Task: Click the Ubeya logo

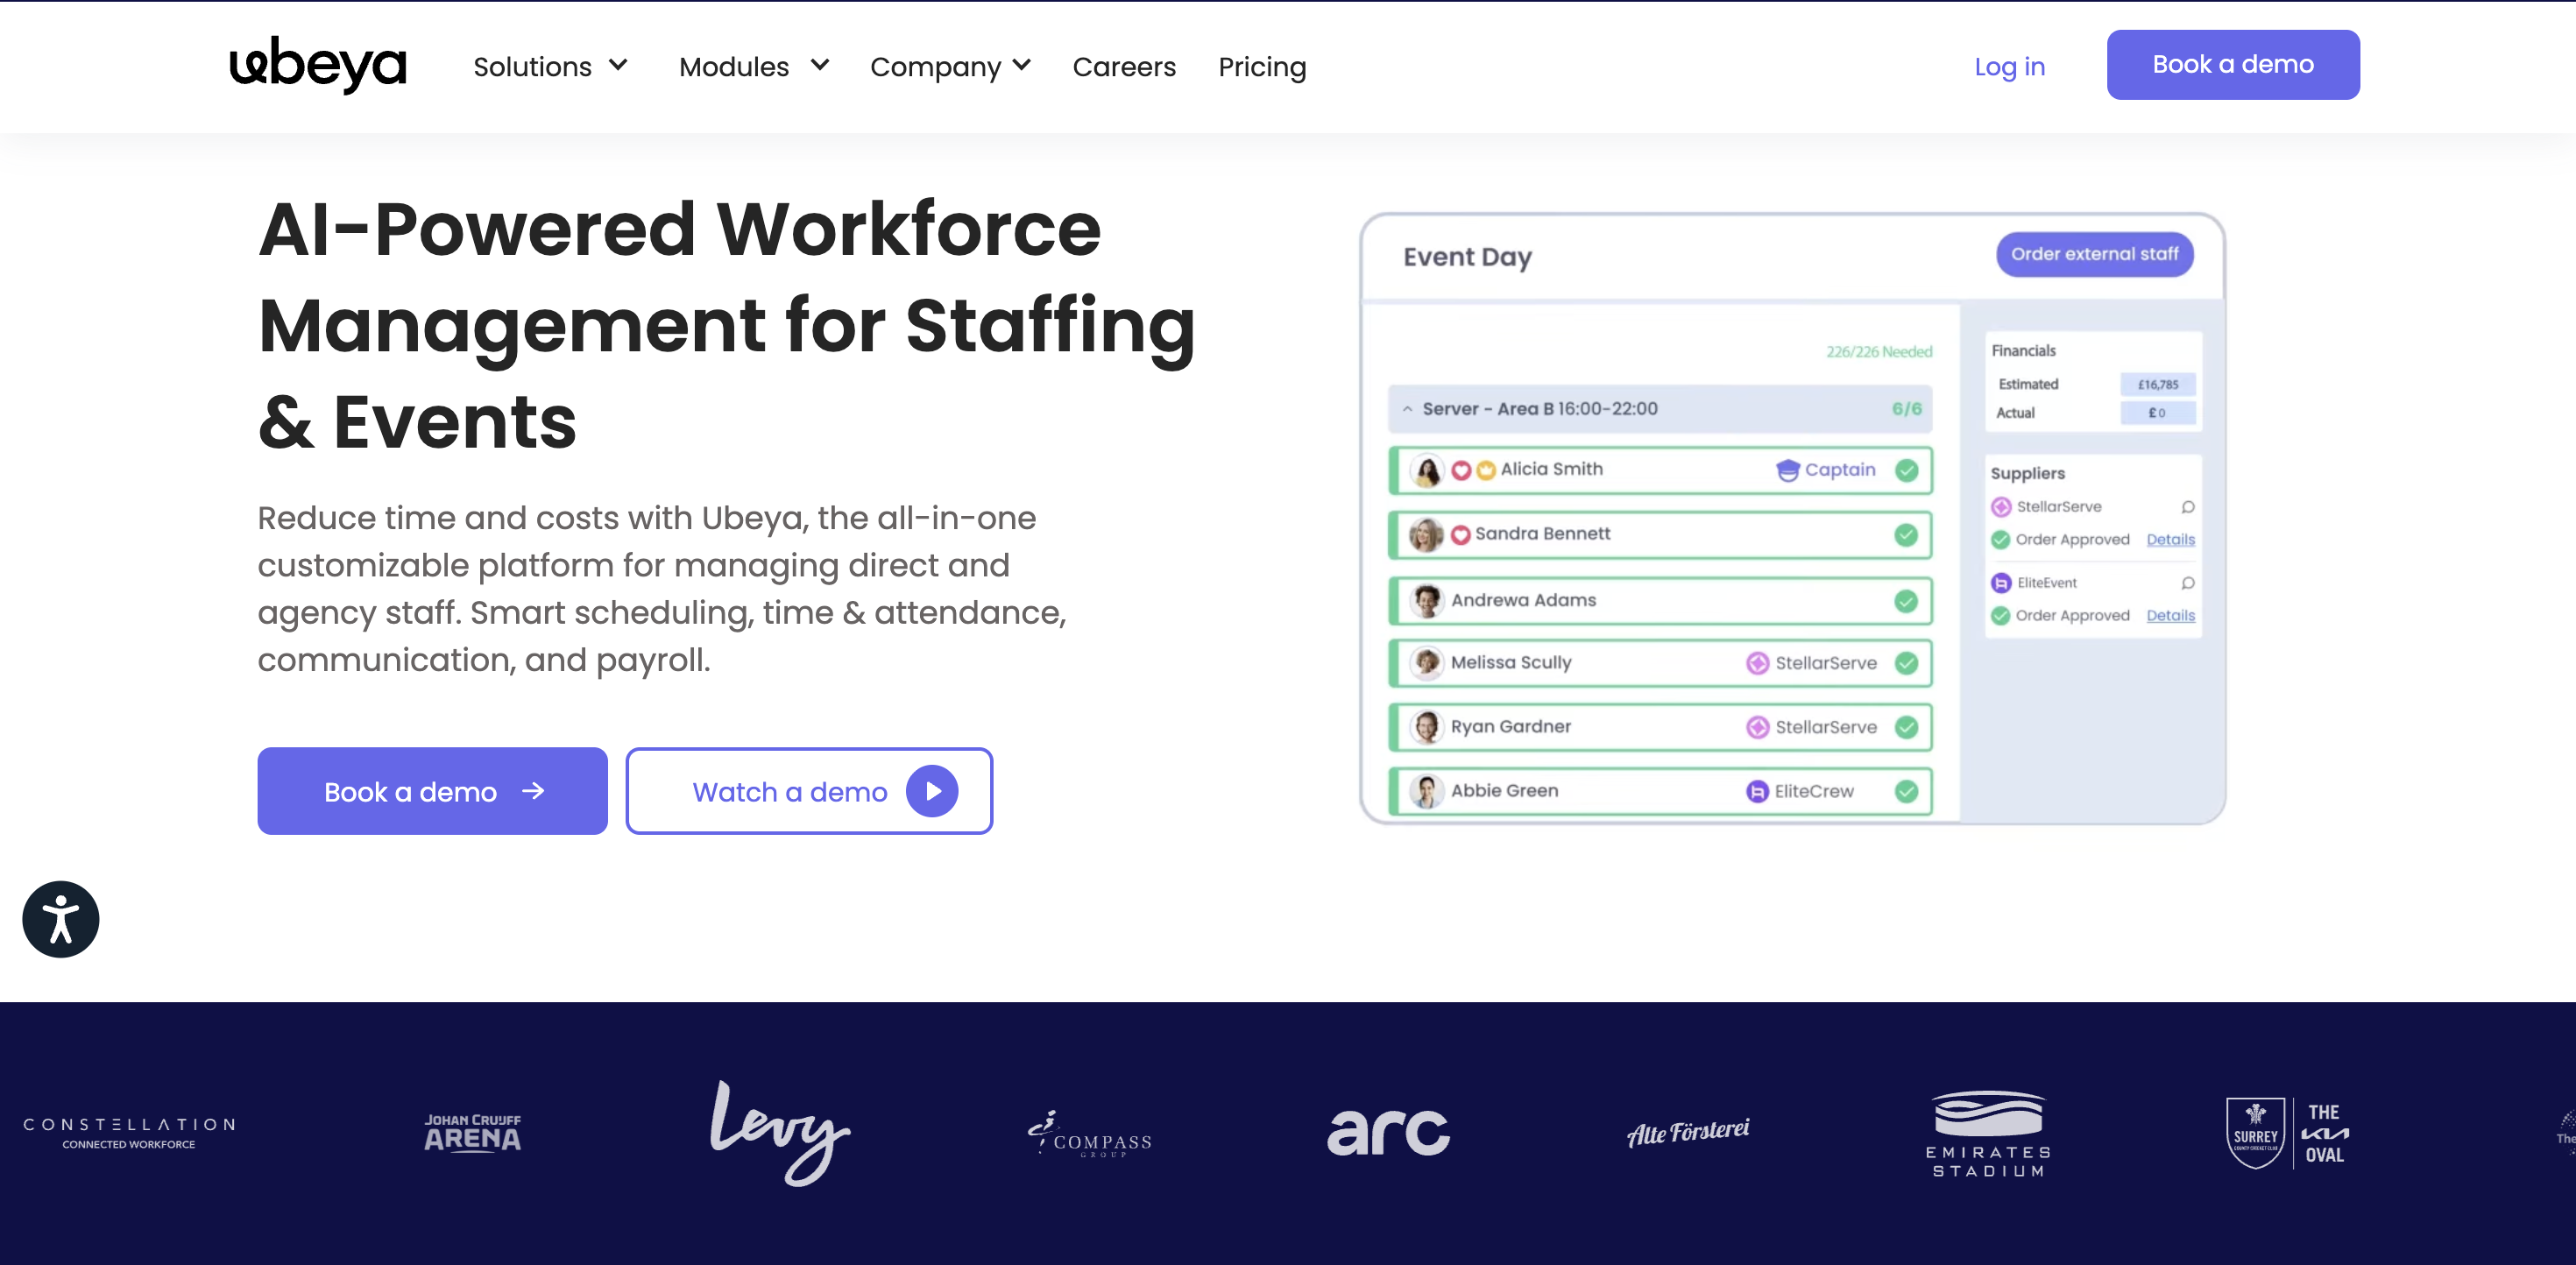Action: pos(318,66)
